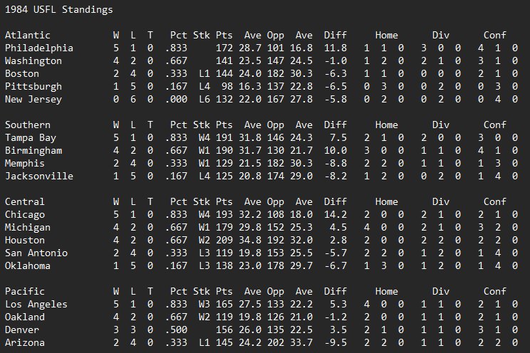
Task: Select the San Antonio team name
Action: coord(36,253)
